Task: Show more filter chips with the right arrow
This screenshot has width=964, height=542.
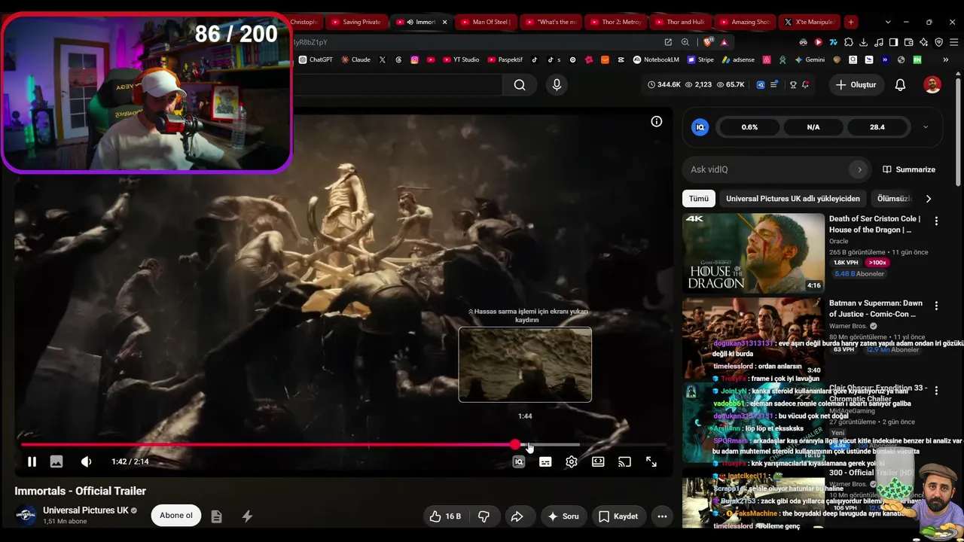Action: (x=928, y=199)
